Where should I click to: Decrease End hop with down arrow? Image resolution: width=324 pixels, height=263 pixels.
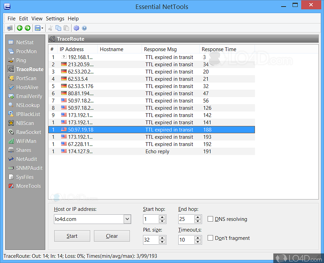[x=198, y=221]
